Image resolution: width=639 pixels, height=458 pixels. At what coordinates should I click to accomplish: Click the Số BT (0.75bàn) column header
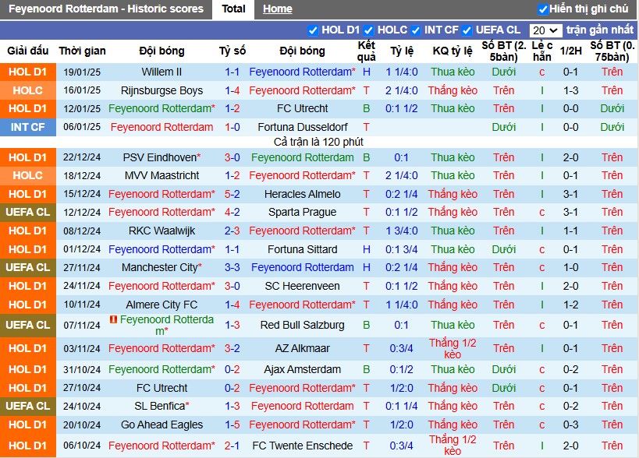(612, 51)
